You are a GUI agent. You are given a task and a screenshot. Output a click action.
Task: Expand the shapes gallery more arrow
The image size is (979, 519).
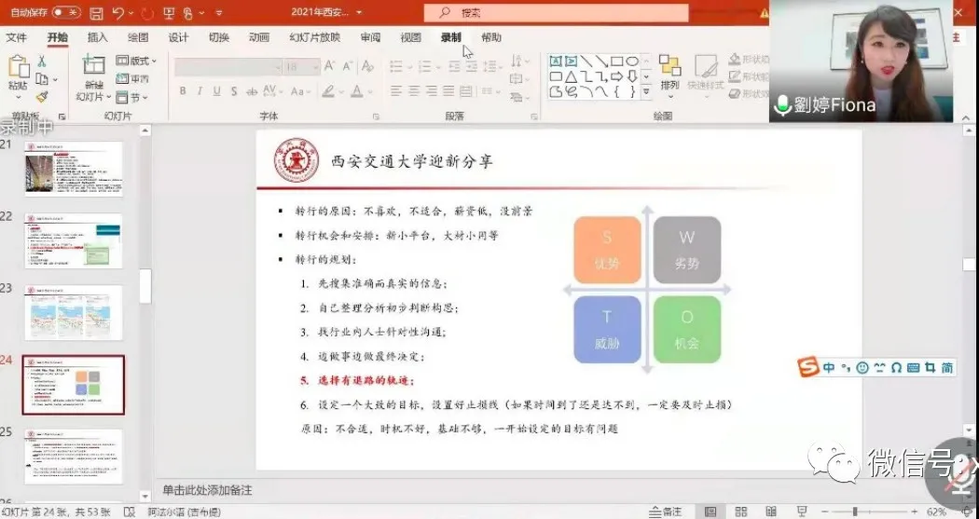pos(647,91)
